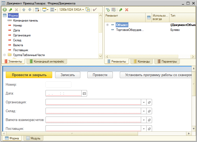Image resolution: width=197 pixels, height=142 pixels.
Task: Open the Поставщик dropdown arrow
Action: [144, 129]
